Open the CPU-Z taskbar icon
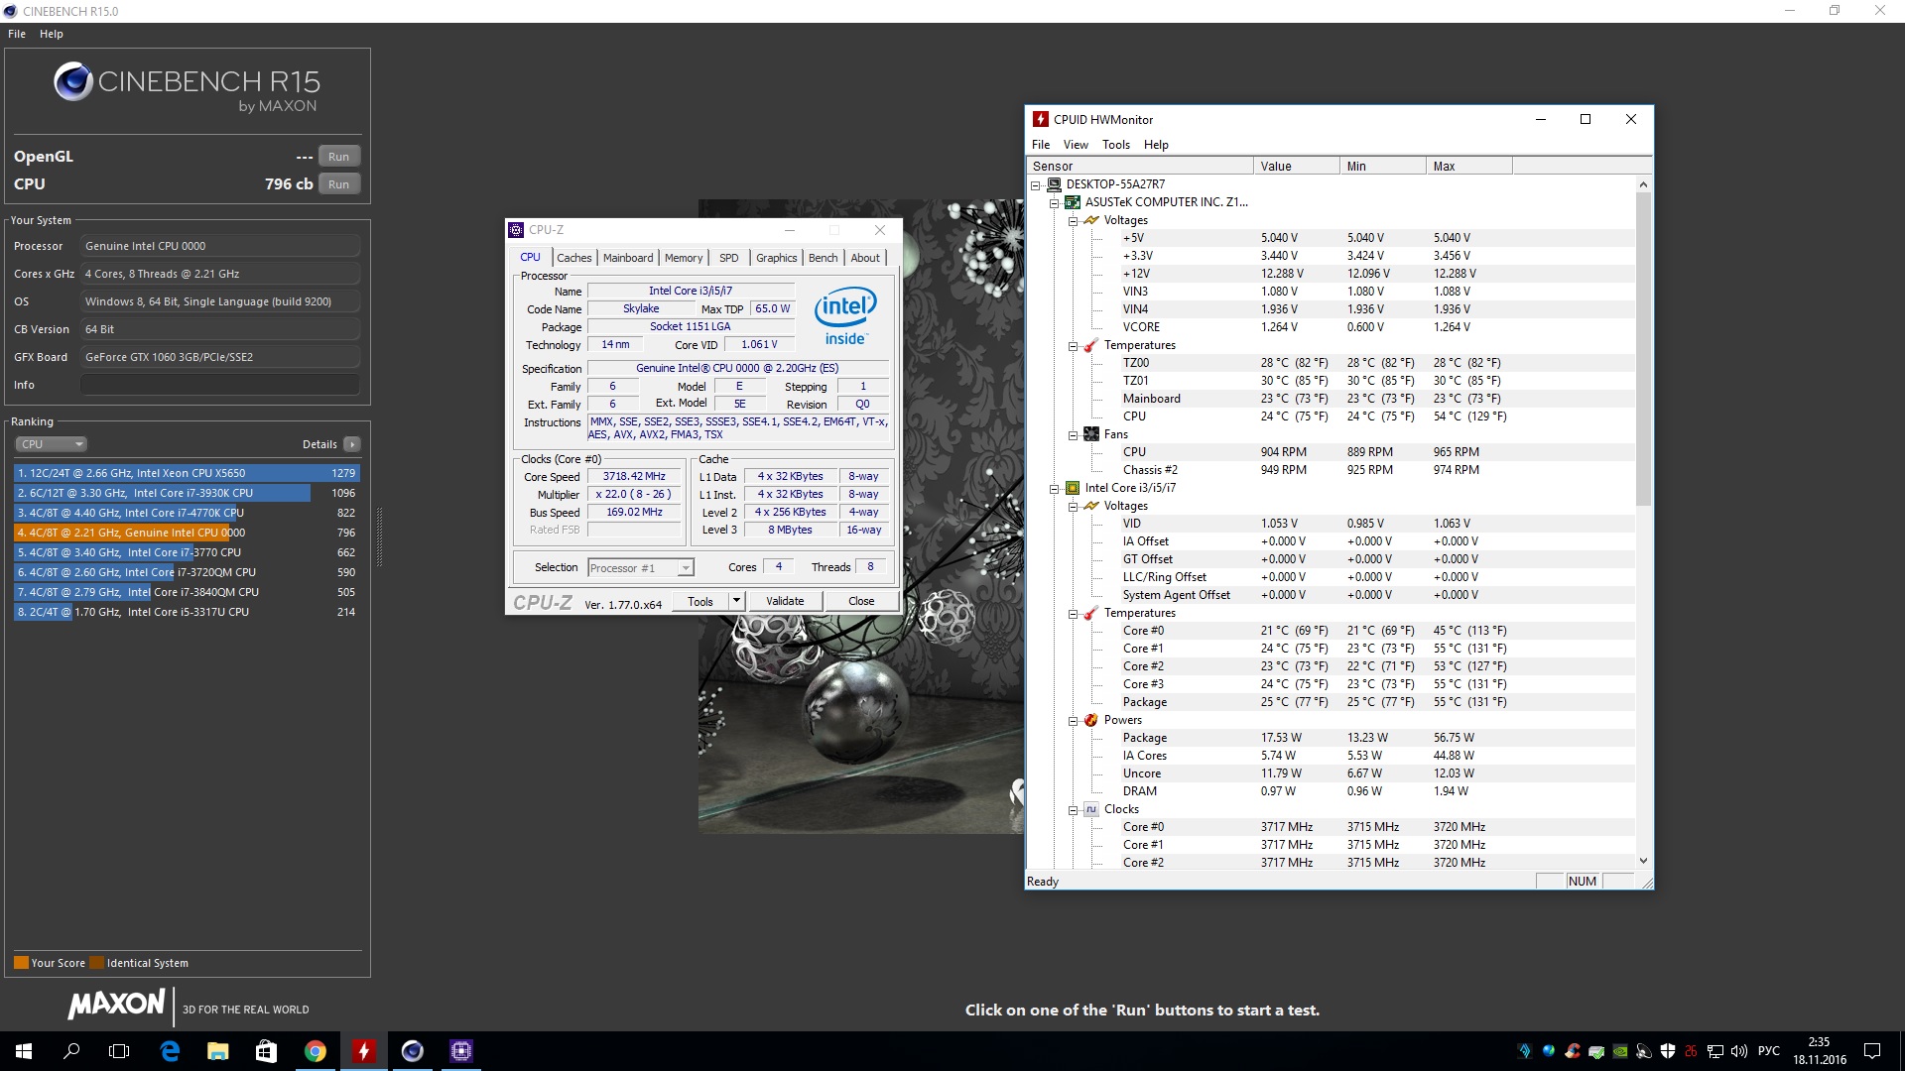 tap(461, 1051)
